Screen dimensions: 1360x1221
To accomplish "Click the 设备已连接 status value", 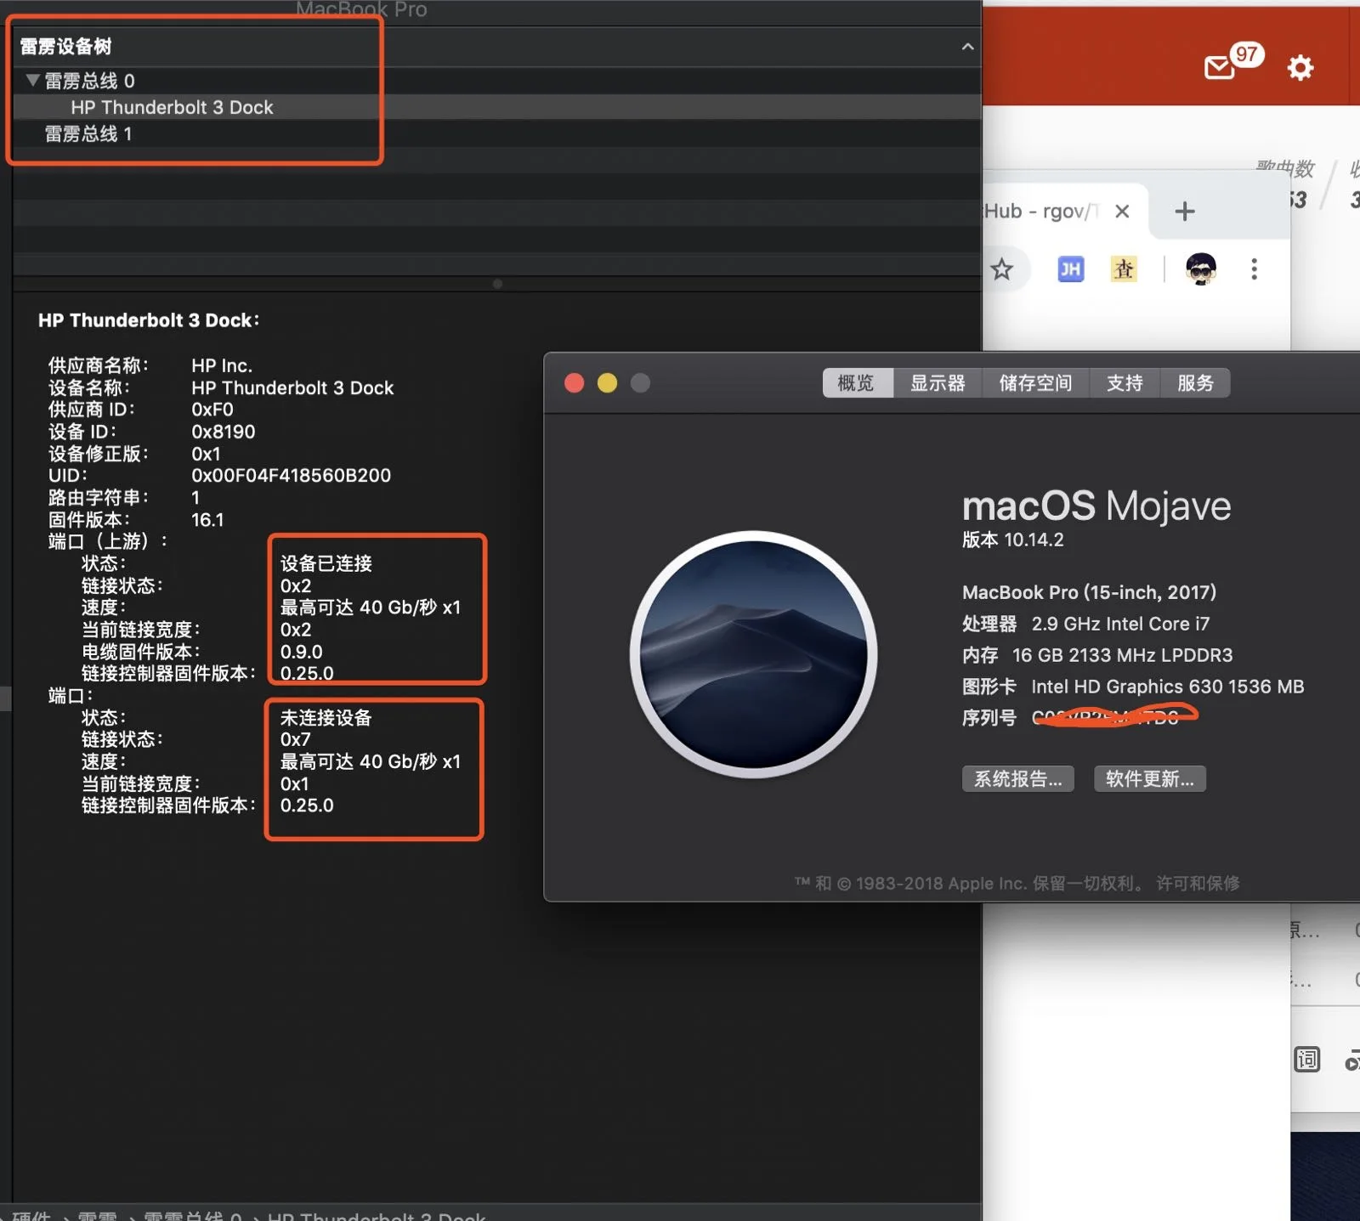I will 326,563.
